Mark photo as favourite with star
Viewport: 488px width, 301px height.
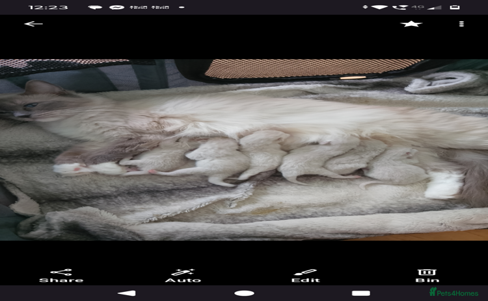point(411,24)
